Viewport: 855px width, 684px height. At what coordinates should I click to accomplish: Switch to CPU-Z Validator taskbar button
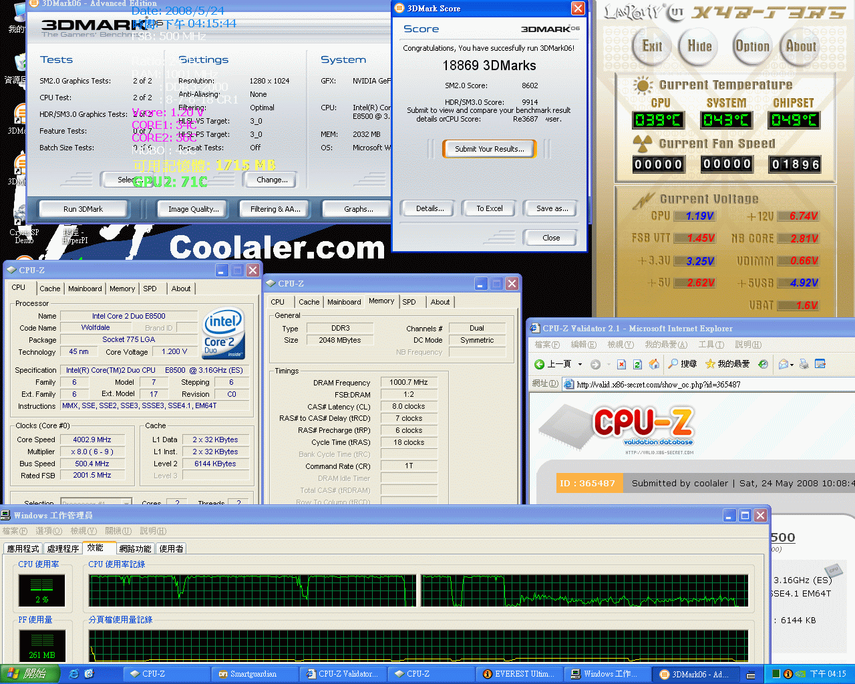[343, 674]
